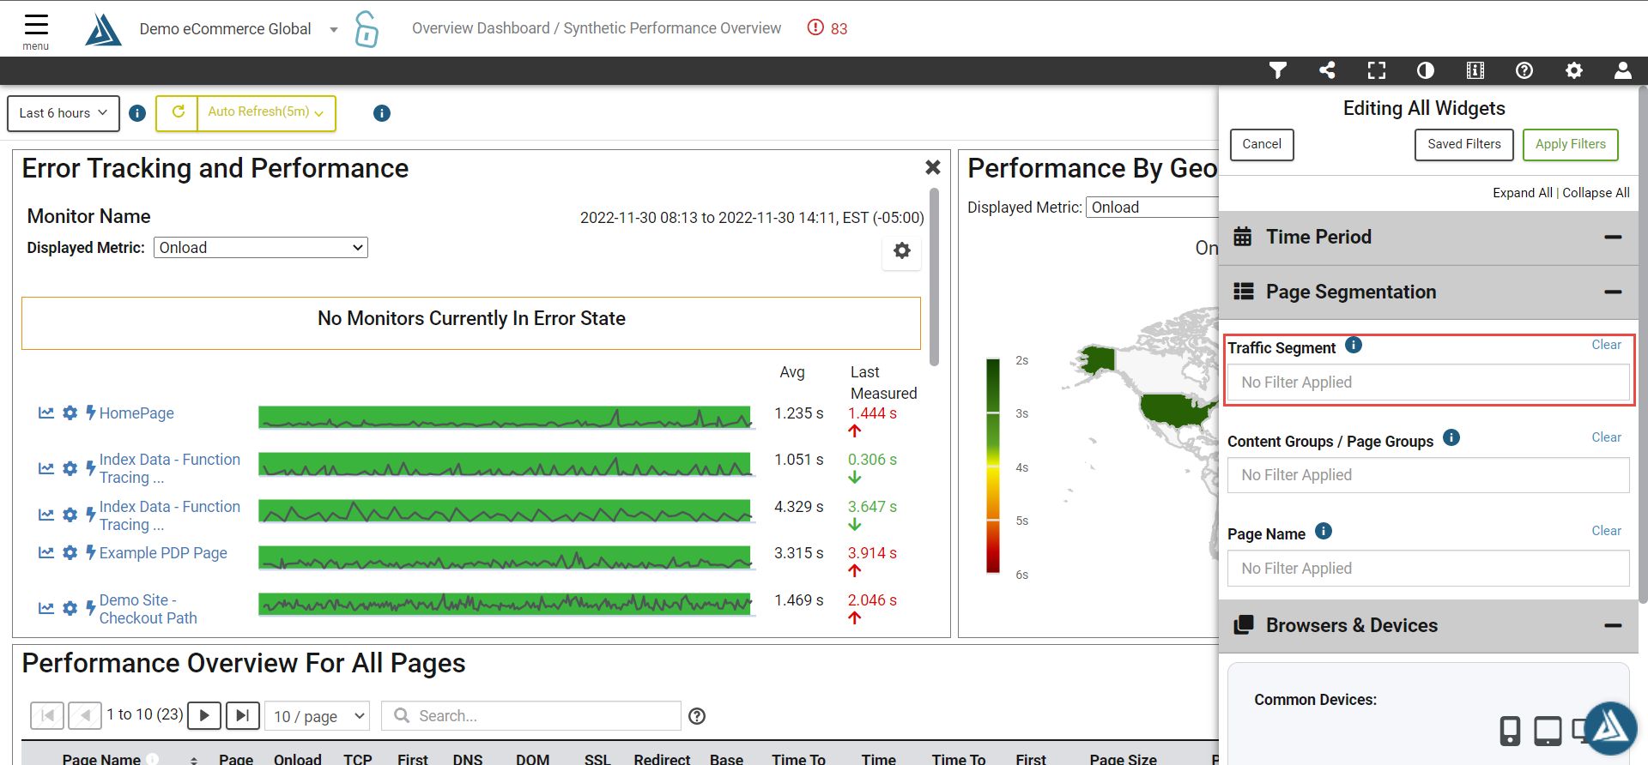Click the Page Name info icon
This screenshot has width=1648, height=765.
coord(1324,531)
